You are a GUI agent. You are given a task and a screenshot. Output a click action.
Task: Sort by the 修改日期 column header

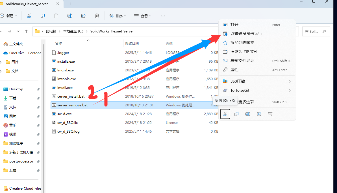(x=132, y=43)
